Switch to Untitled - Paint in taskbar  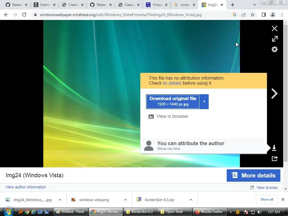71,212
